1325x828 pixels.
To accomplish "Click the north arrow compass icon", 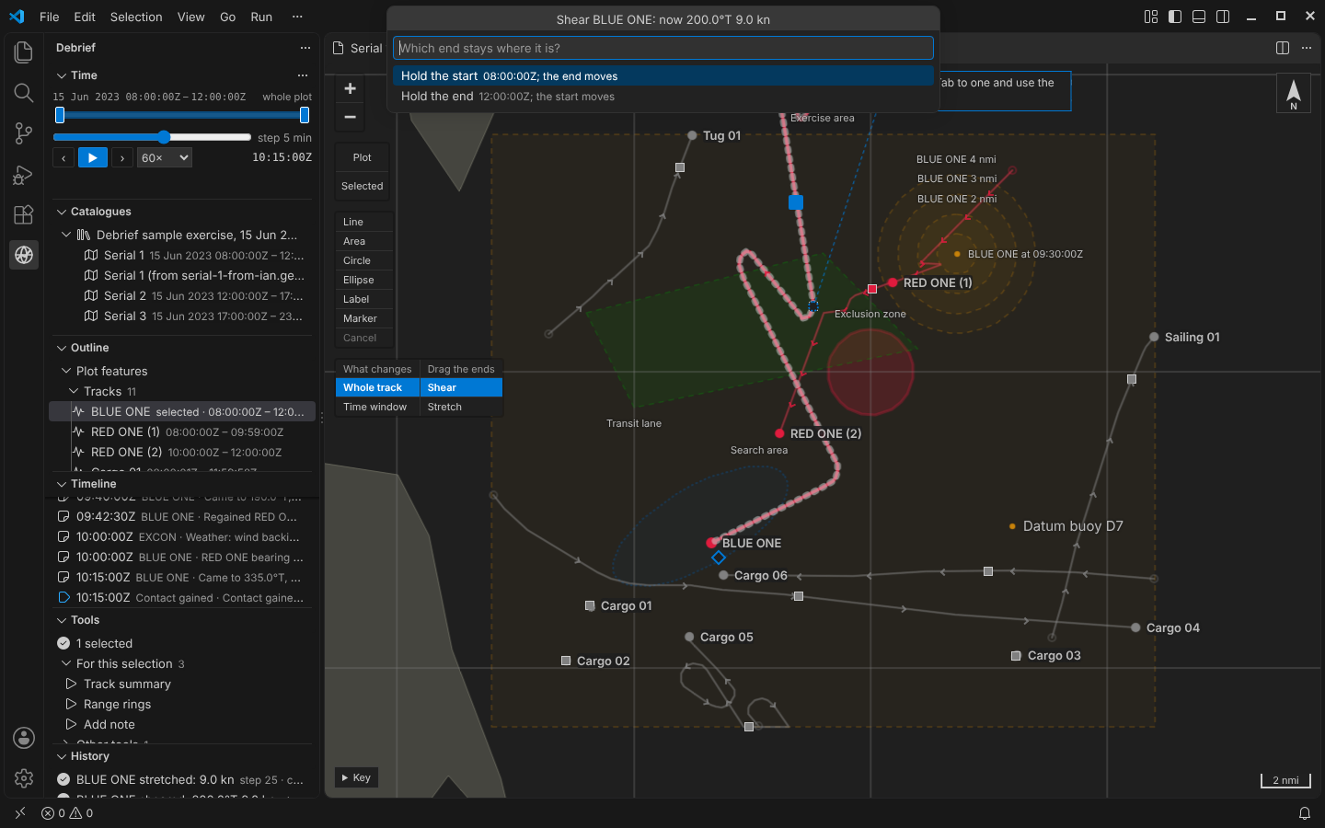I will pos(1294,93).
